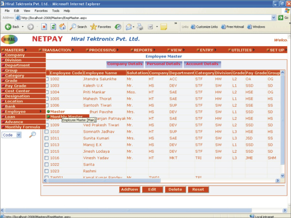
Task: Click grid scroll right arrow
Action: 278,180
